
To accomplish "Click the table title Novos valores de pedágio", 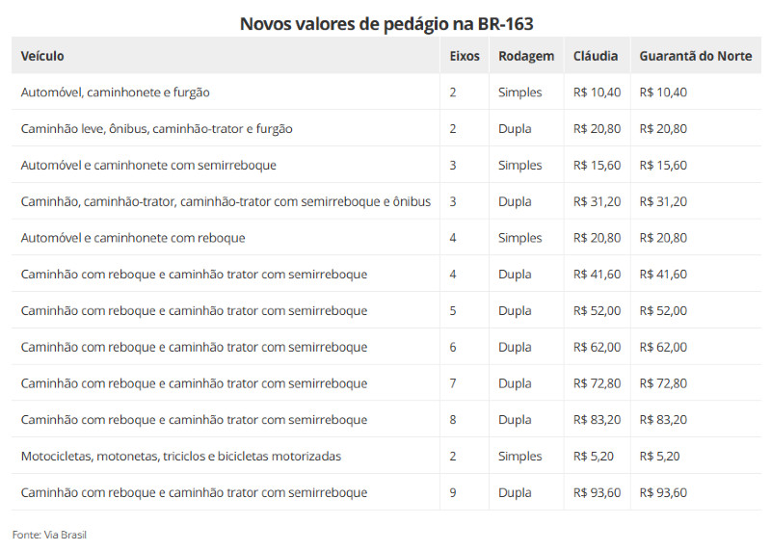I will point(386,24).
